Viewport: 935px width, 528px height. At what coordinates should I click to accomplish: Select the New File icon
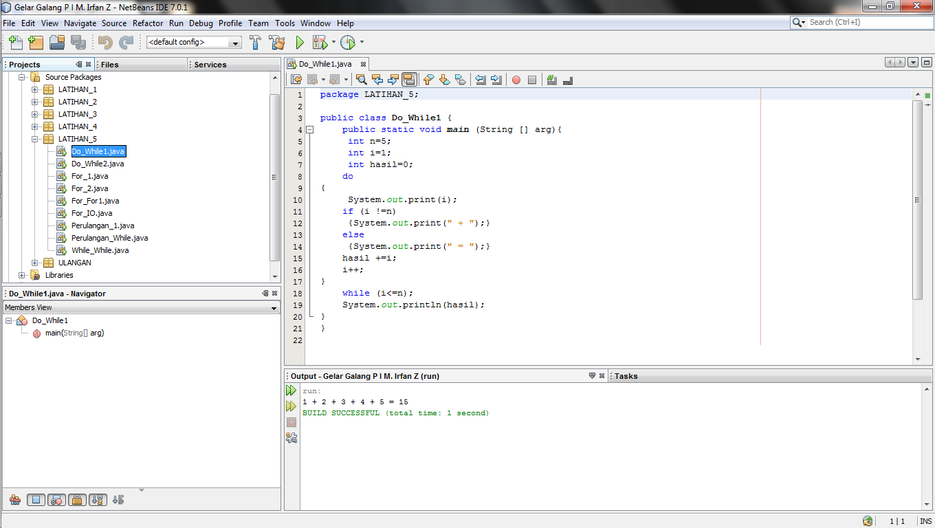pyautogui.click(x=14, y=43)
